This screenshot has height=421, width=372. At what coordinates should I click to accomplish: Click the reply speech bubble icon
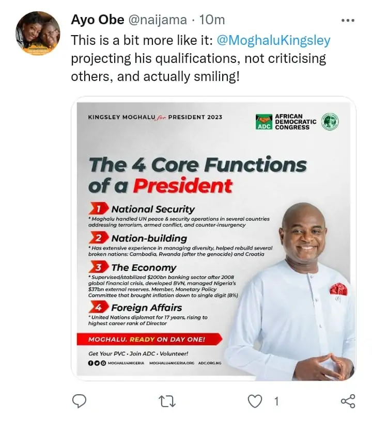[x=79, y=400]
